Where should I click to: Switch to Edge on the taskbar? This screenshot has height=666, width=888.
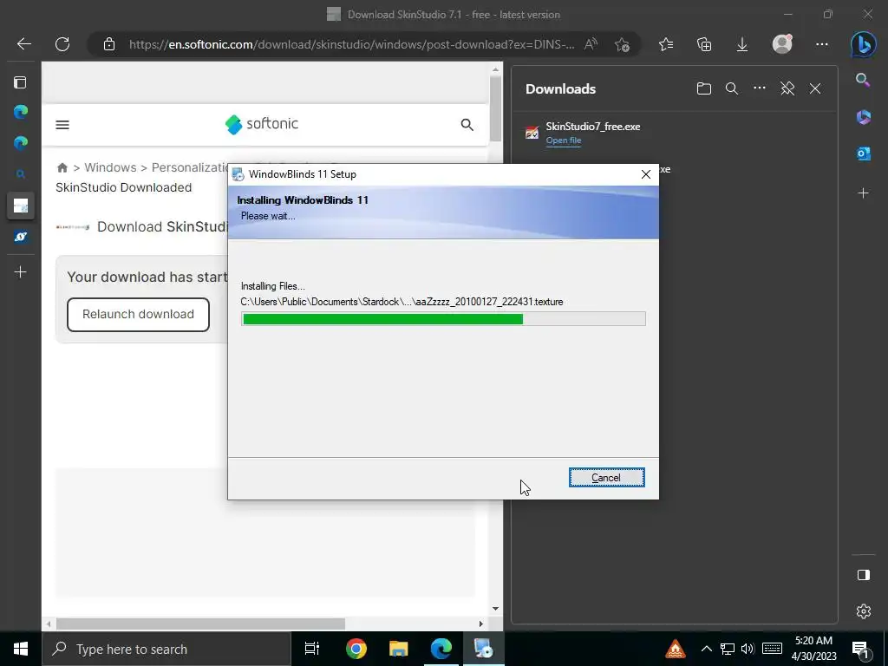[441, 649]
